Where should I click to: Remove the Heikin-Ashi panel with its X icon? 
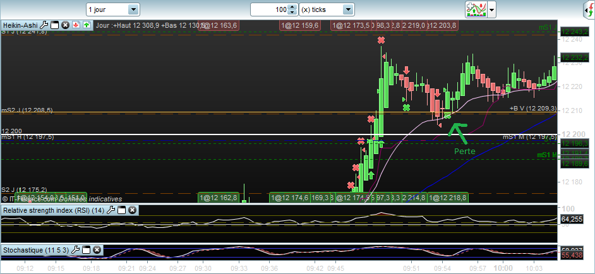(x=65, y=25)
